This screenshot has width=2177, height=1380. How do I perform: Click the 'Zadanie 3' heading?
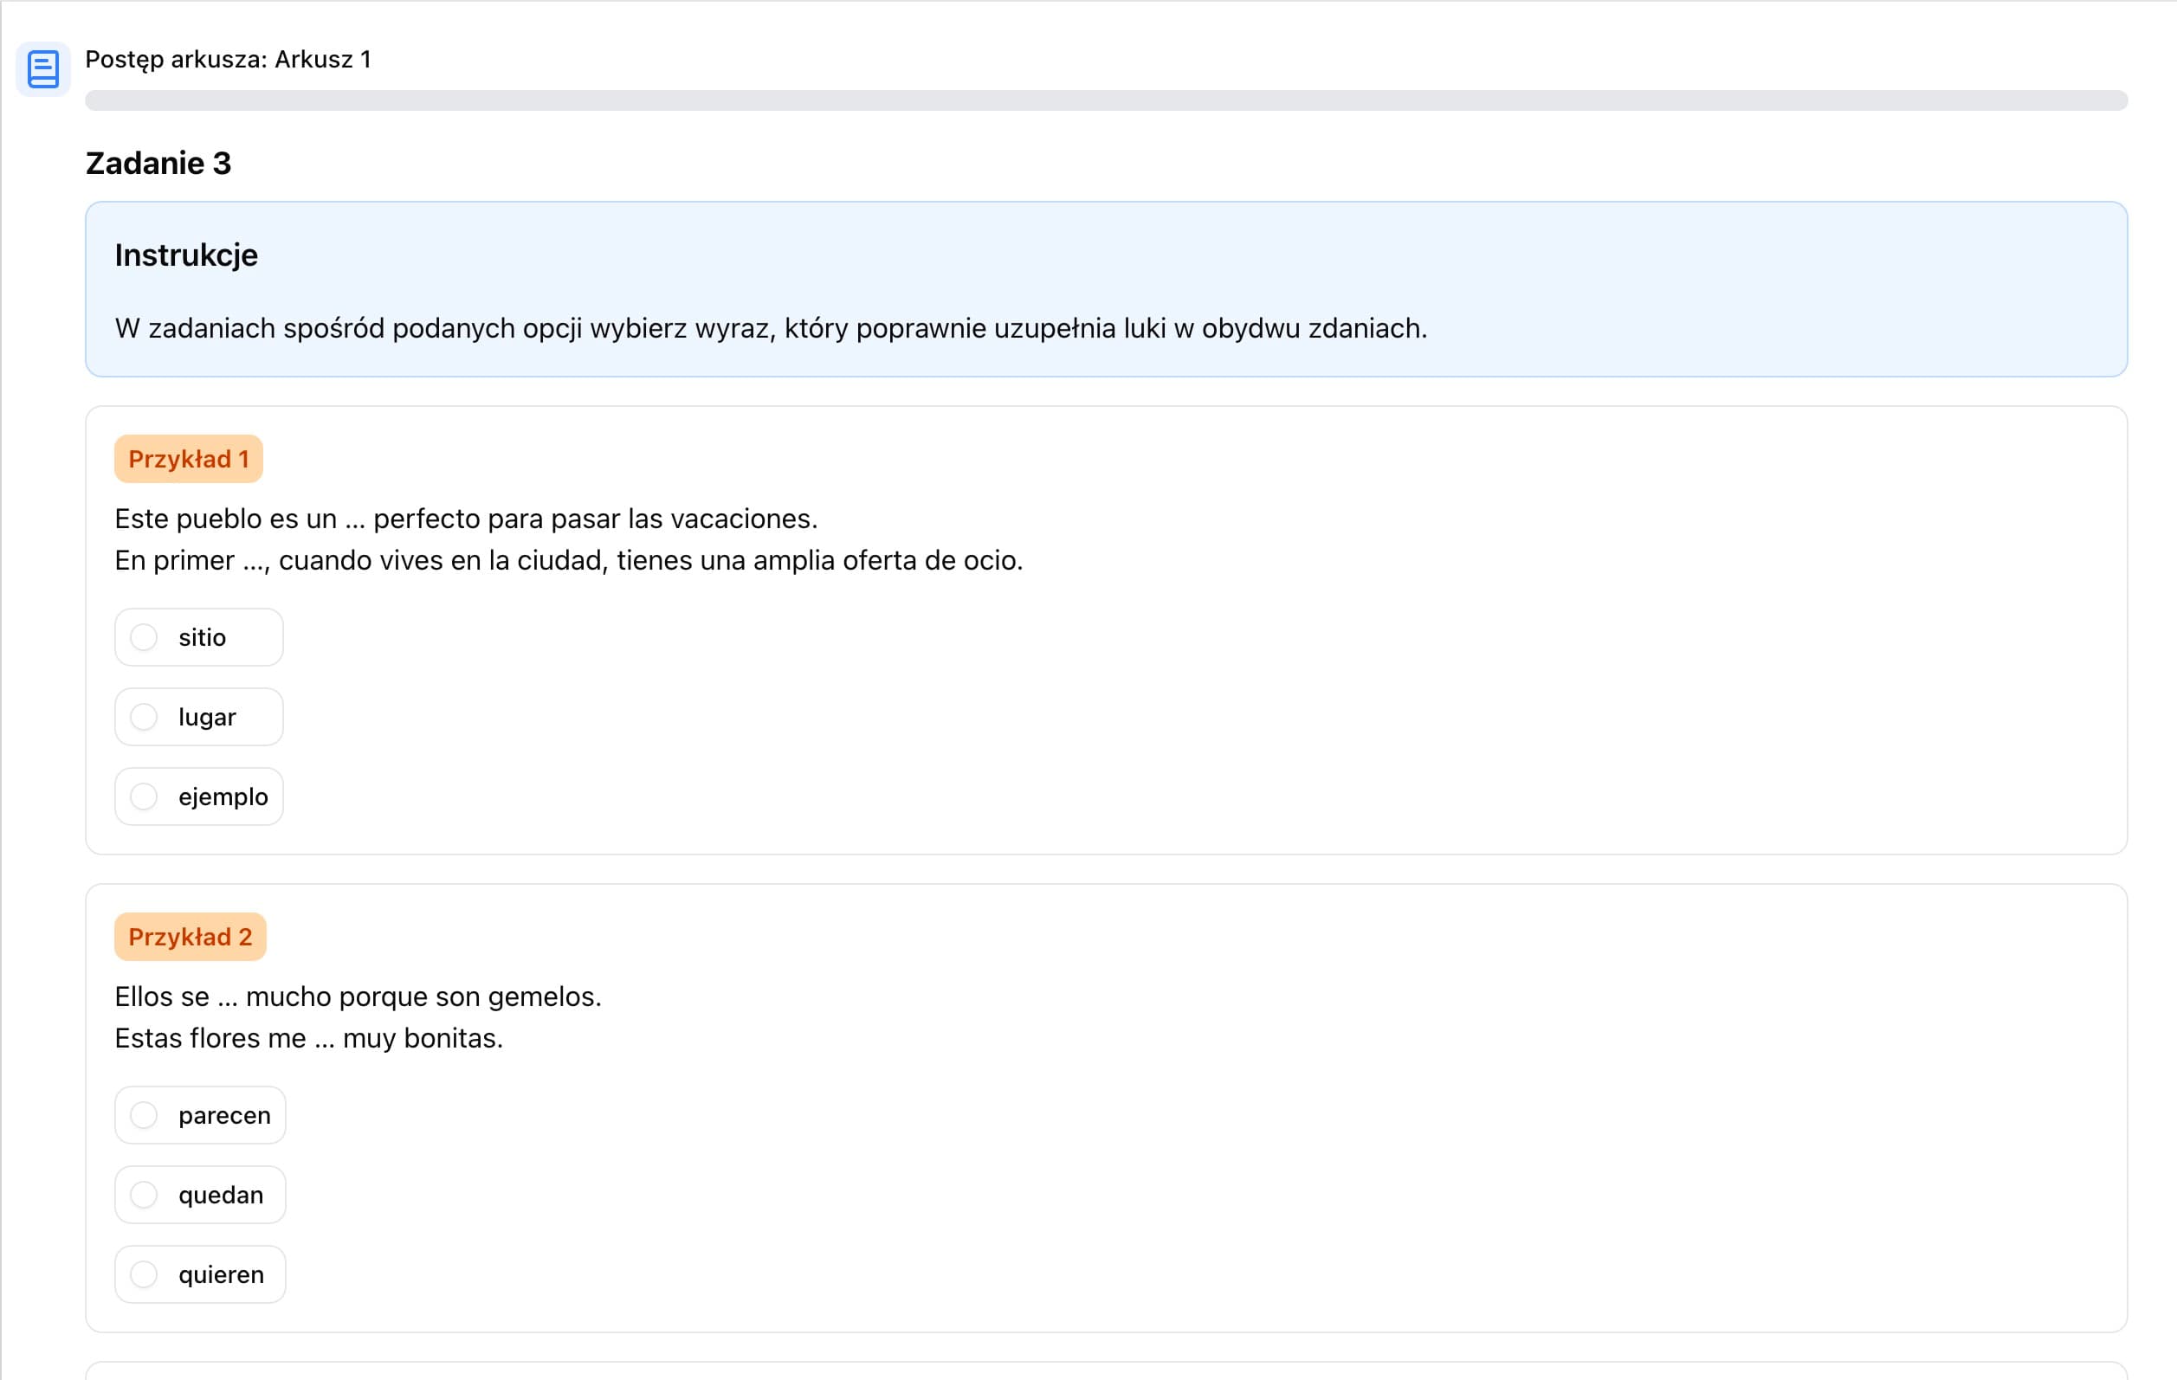click(x=158, y=164)
